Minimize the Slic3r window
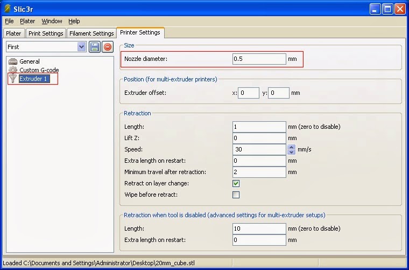409x270 pixels. coord(375,9)
